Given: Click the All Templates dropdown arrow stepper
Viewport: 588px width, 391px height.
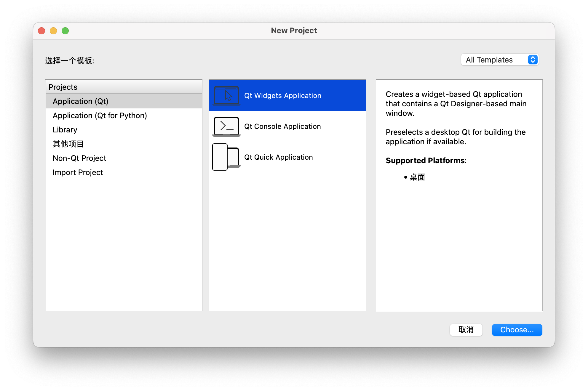Looking at the screenshot, I should coord(533,60).
